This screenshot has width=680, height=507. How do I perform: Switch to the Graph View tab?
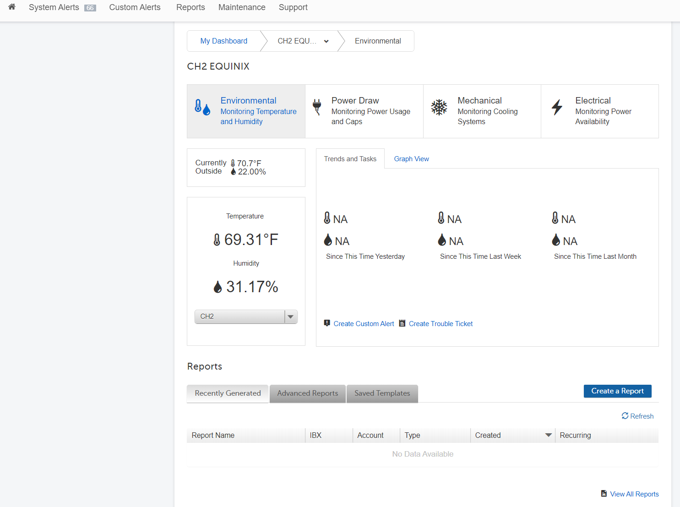tap(411, 159)
